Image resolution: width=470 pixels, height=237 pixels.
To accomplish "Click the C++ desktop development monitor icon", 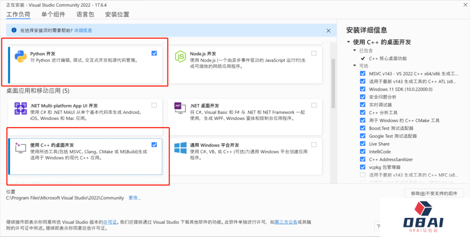I will [x=20, y=148].
